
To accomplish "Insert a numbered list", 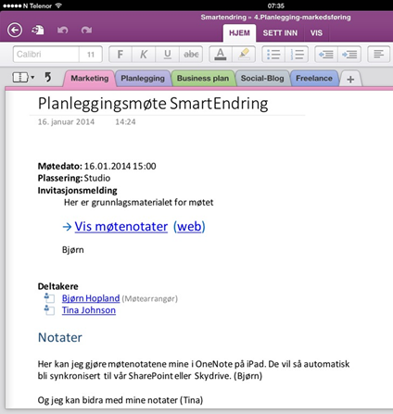I will coord(297,55).
